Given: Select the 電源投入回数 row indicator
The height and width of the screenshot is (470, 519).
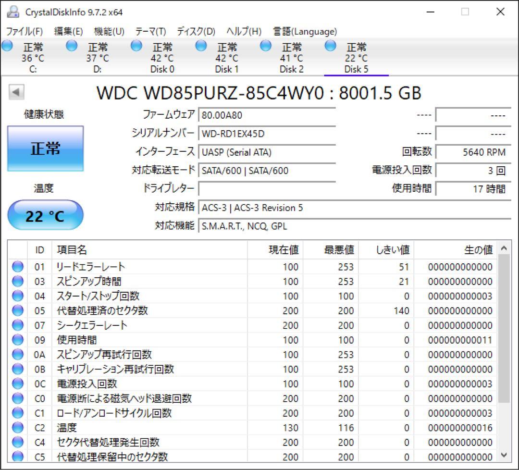Looking at the screenshot, I should pyautogui.click(x=17, y=384).
